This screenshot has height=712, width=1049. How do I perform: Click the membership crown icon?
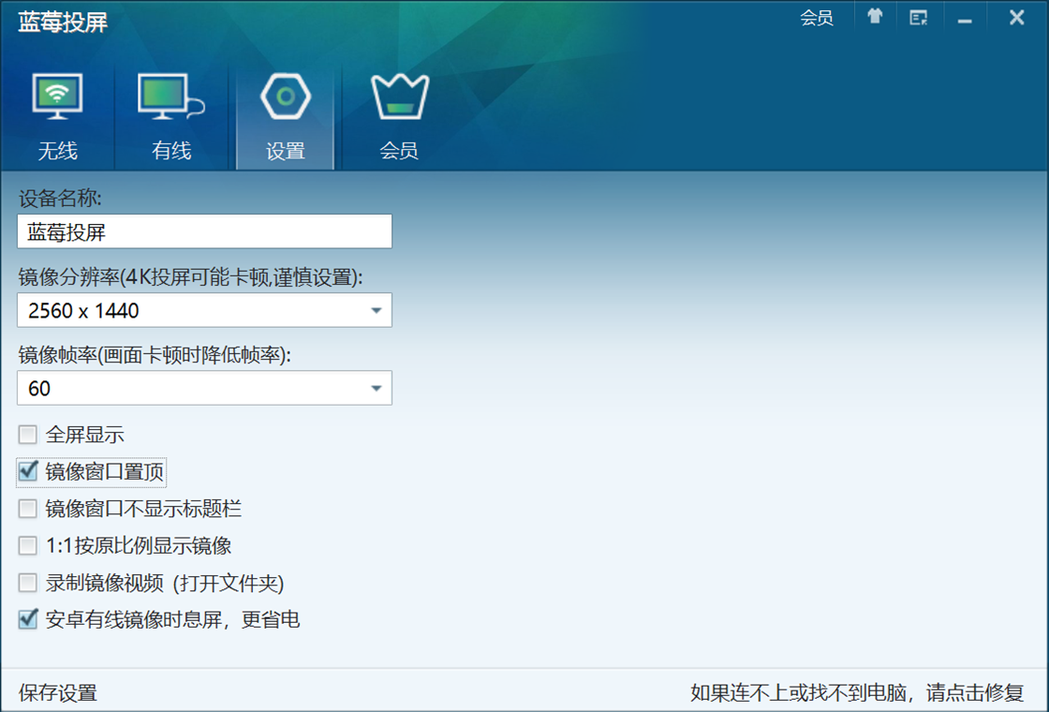399,96
